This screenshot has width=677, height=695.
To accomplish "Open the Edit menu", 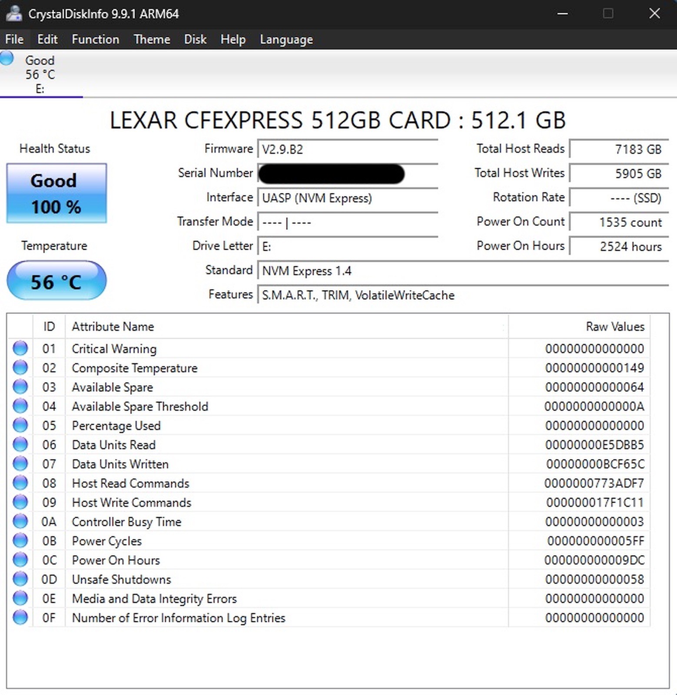I will (x=47, y=40).
